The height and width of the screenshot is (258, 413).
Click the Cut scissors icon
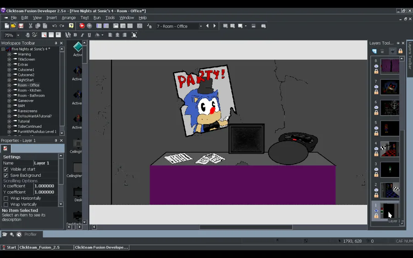click(x=31, y=26)
